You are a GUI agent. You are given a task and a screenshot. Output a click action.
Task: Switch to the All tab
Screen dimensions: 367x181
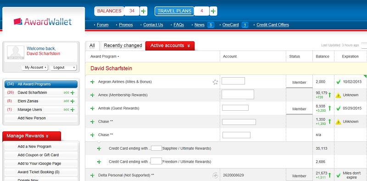pos(92,45)
